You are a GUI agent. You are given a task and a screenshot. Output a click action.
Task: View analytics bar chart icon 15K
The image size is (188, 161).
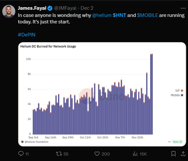[x=135, y=154]
